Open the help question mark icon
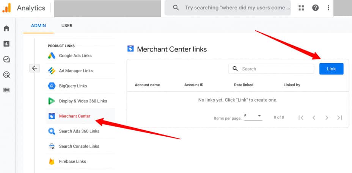352x173 pixels. (x=316, y=8)
